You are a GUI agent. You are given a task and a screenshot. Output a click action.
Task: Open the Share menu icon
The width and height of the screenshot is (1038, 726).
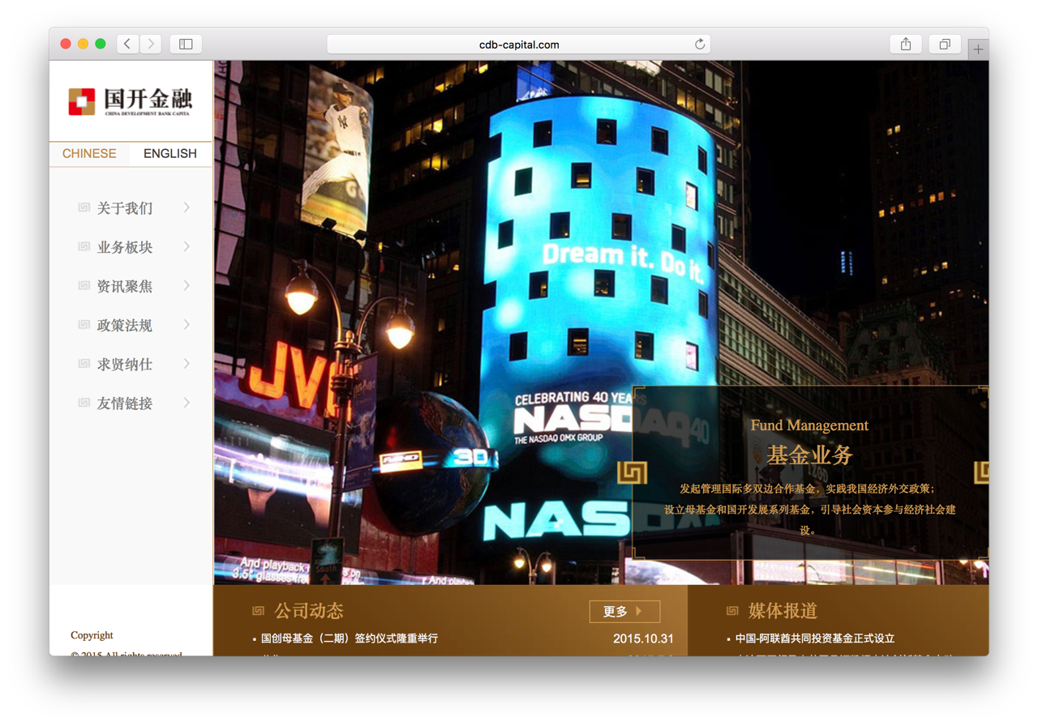point(906,45)
